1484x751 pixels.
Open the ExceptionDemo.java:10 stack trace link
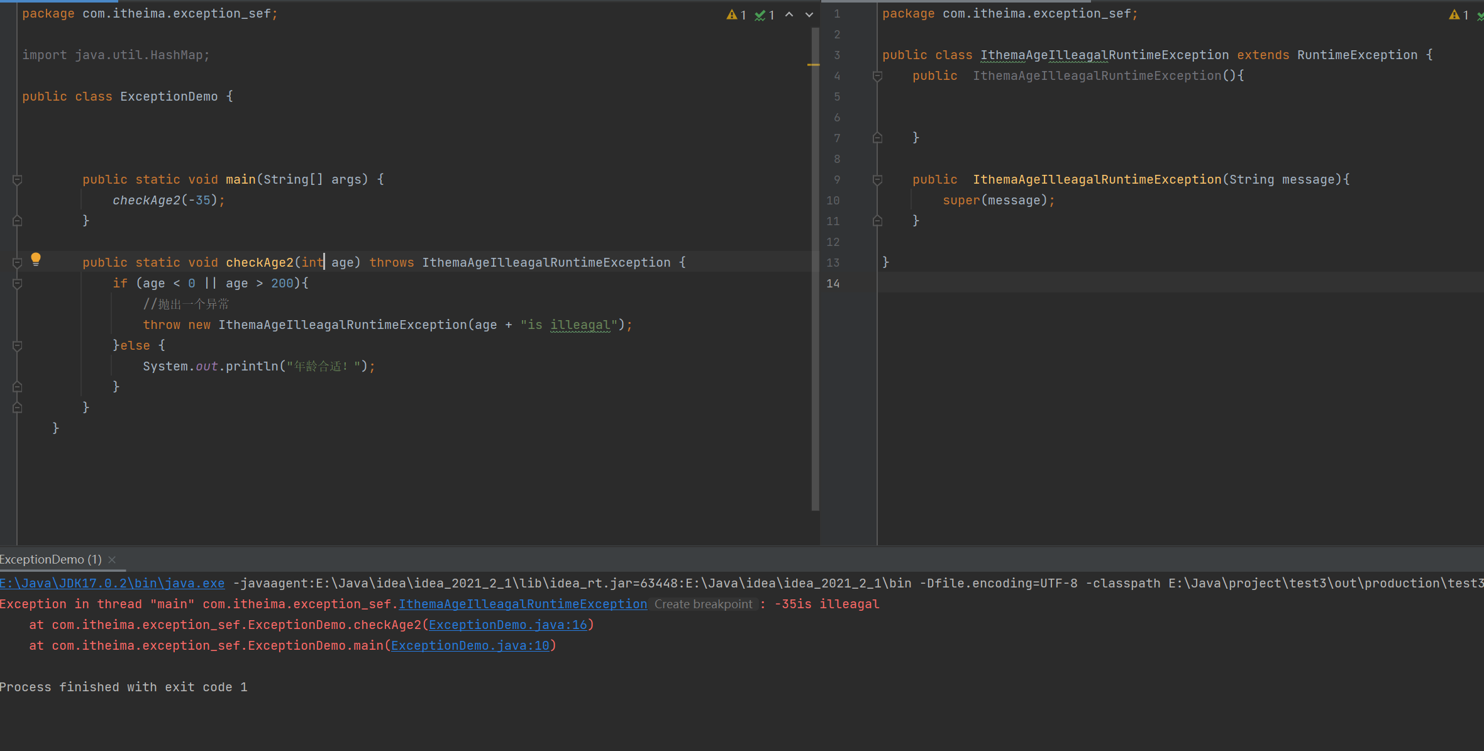pyautogui.click(x=470, y=645)
